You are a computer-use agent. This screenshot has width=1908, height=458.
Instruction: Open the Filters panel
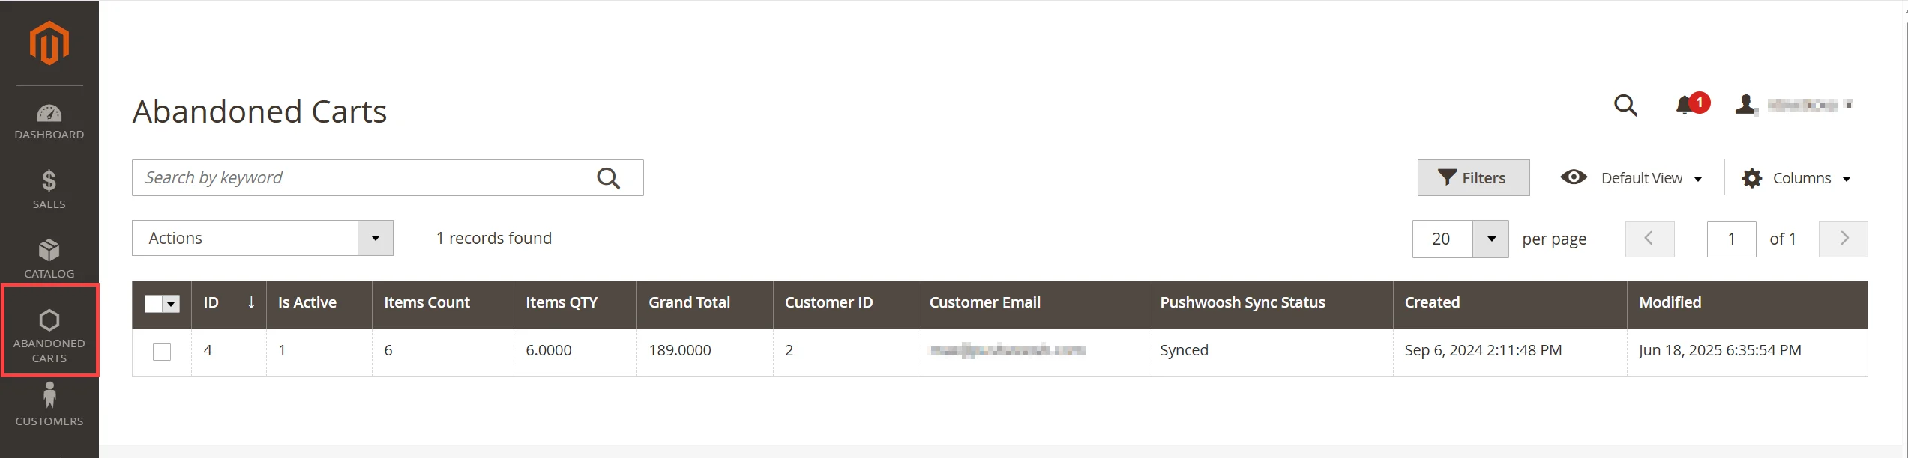pos(1473,178)
